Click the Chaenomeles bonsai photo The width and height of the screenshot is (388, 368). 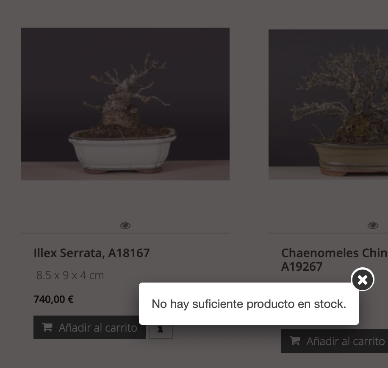tap(328, 104)
